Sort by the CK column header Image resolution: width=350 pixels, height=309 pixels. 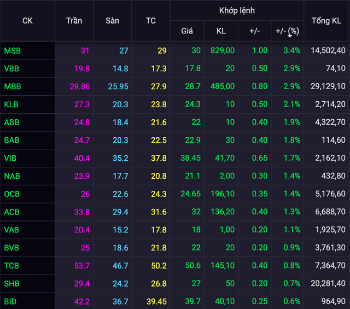(27, 21)
